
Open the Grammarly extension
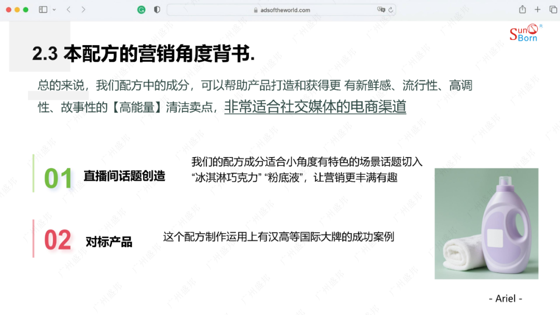click(141, 9)
